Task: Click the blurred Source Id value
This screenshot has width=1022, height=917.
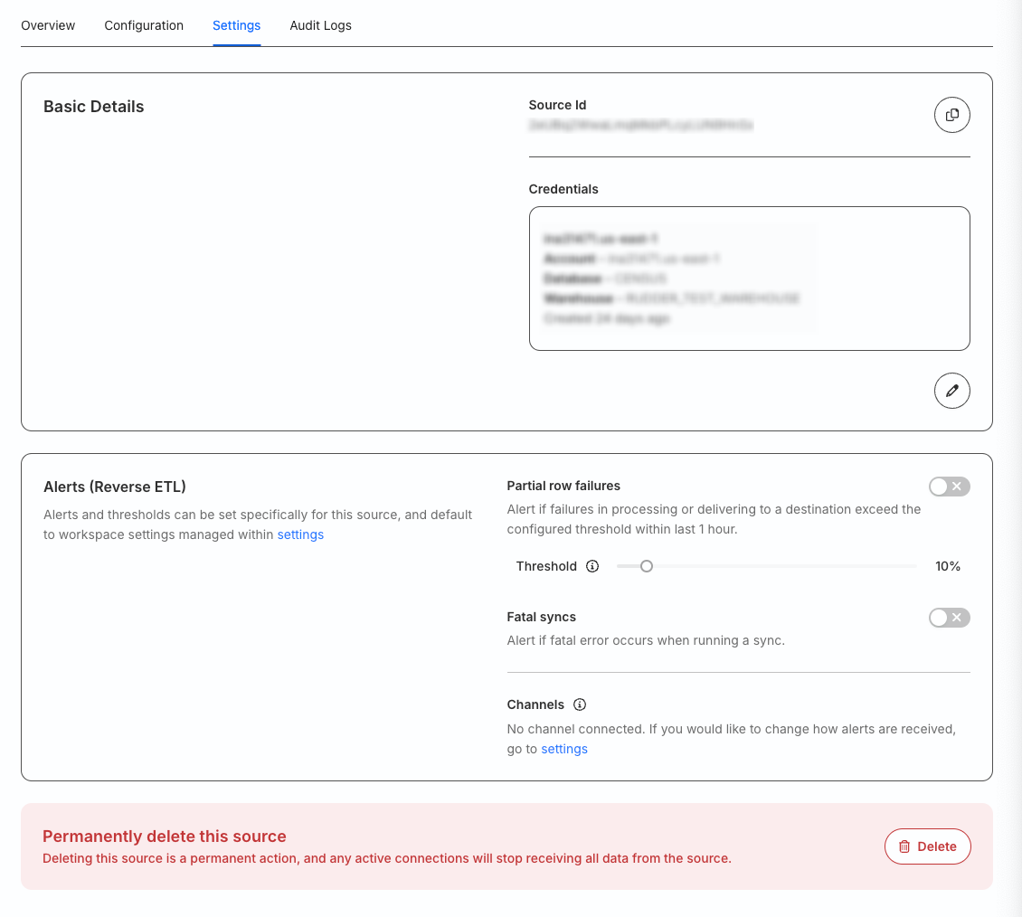Action: tap(640, 125)
